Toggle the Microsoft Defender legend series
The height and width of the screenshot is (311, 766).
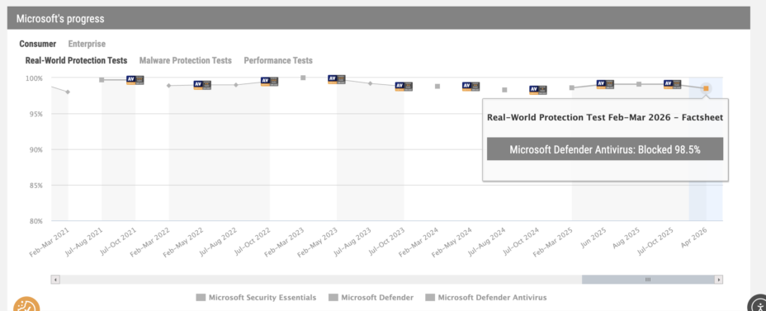point(371,297)
